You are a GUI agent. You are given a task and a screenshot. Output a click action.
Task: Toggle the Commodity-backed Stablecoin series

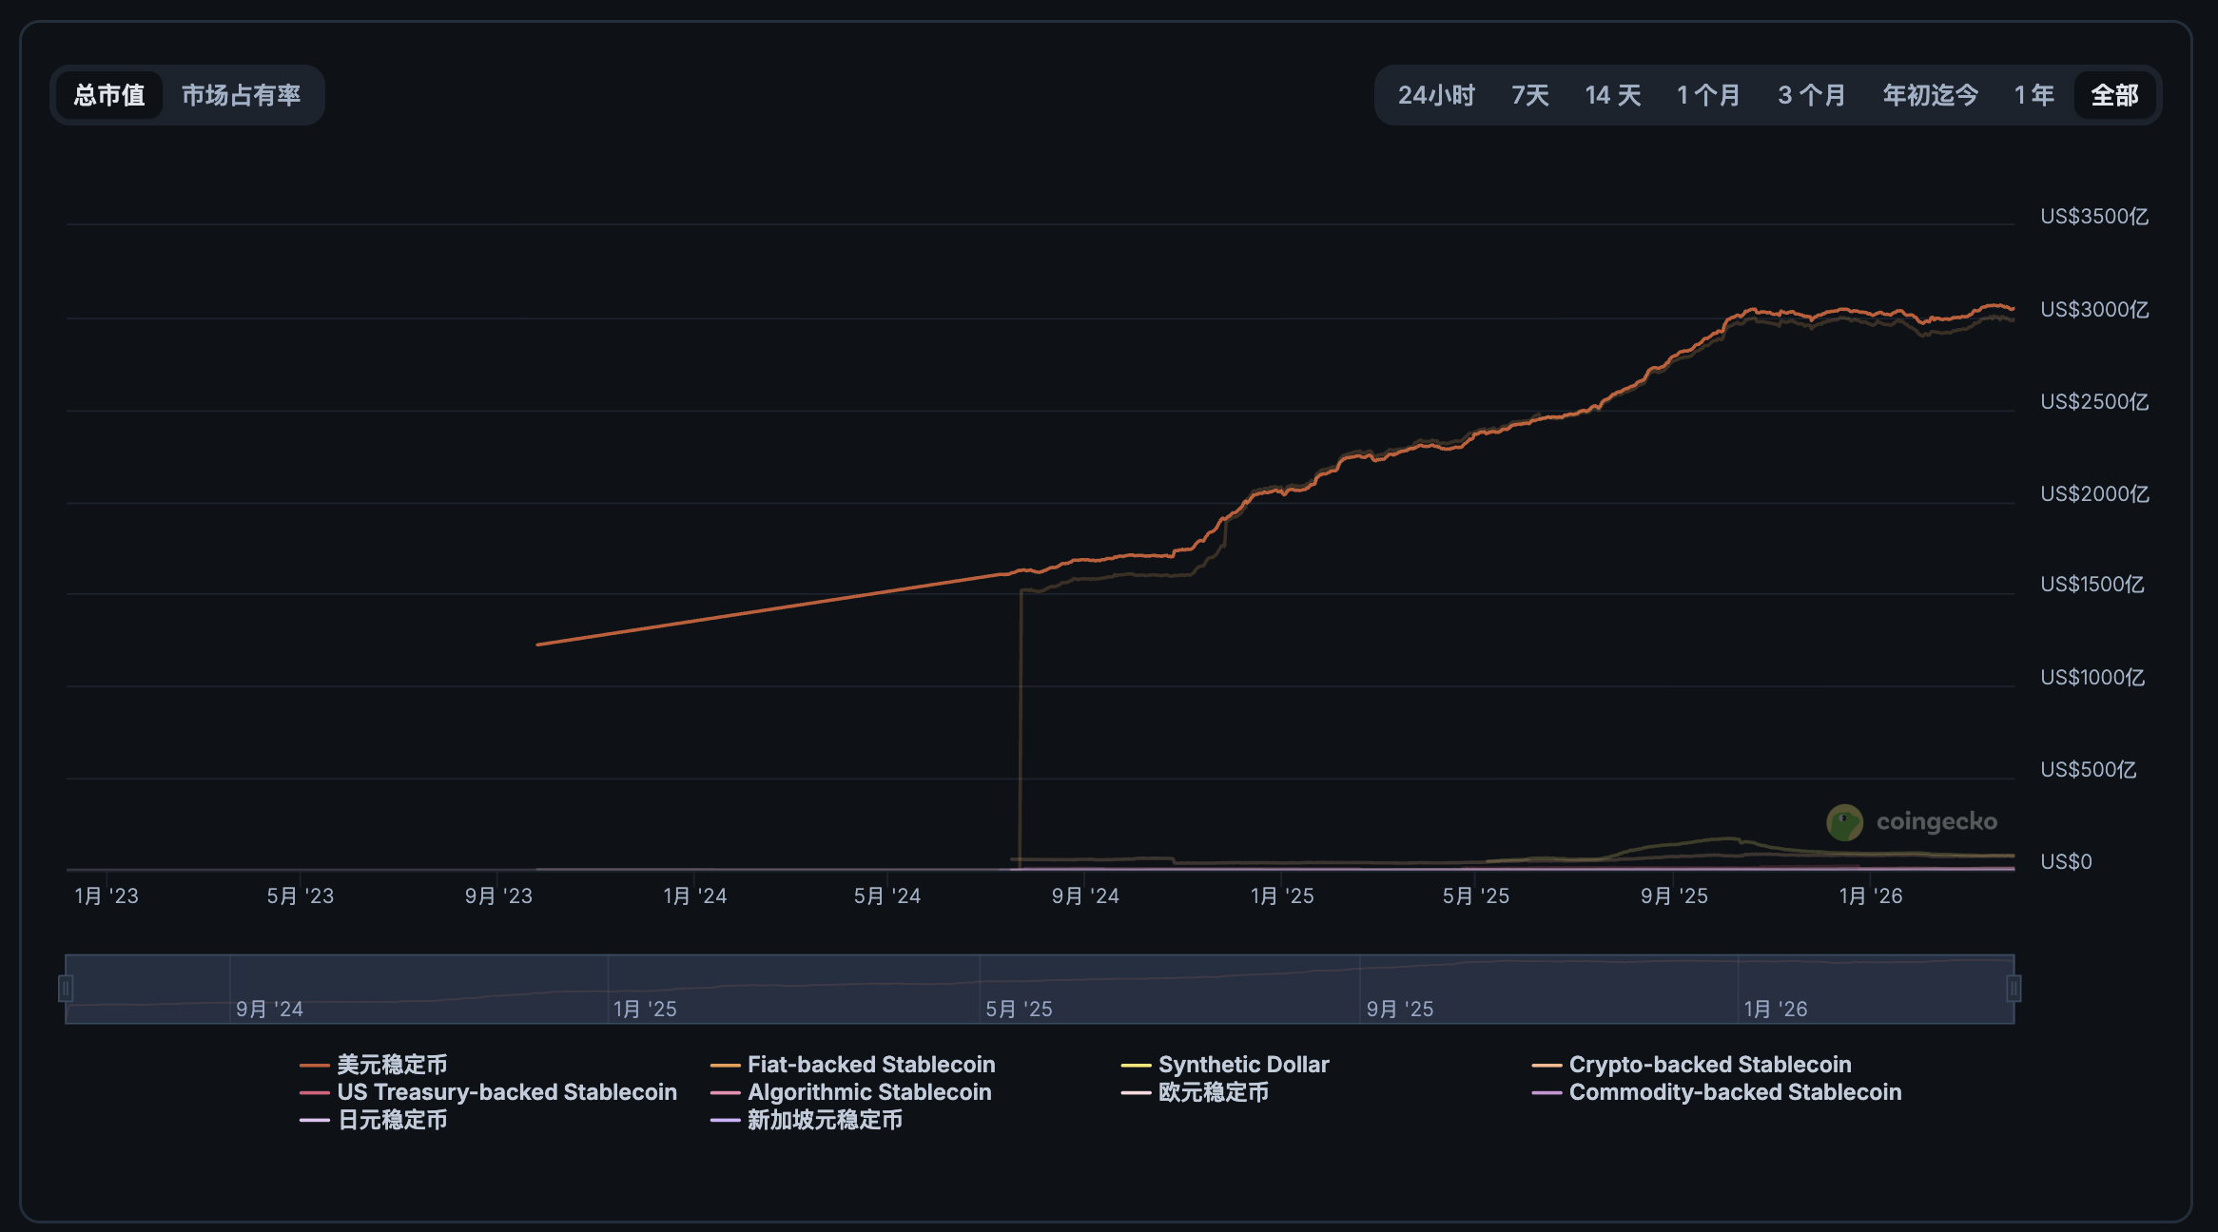[x=1717, y=1092]
